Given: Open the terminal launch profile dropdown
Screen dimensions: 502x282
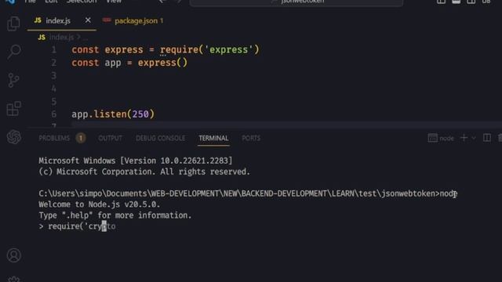Looking at the screenshot, I should (474, 138).
